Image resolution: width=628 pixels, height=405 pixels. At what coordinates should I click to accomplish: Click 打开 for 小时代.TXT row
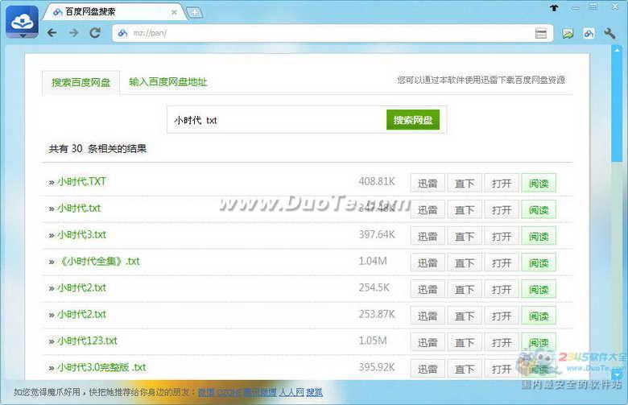tap(502, 183)
